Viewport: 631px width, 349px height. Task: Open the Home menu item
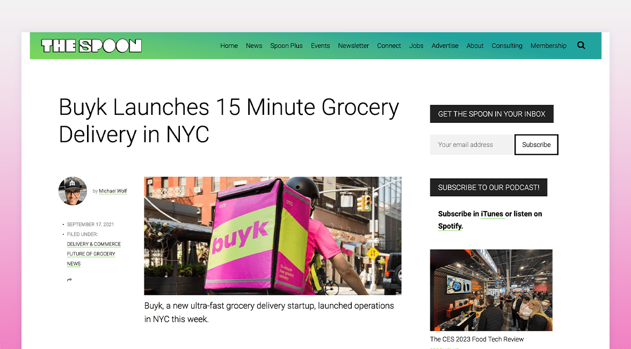[229, 46]
